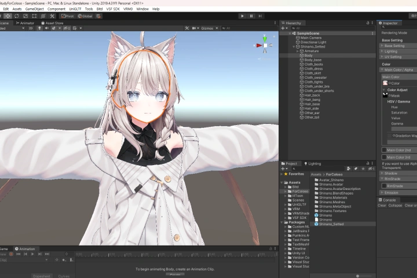Viewport: 417px width, 278px height.
Task: Toggle scene audio speaker icon
Action: click(x=46, y=28)
